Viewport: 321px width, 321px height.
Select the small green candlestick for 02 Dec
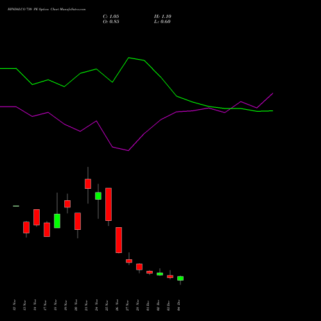click(x=160, y=274)
